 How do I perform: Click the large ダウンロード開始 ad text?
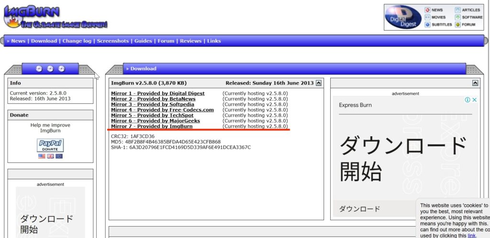[403, 159]
